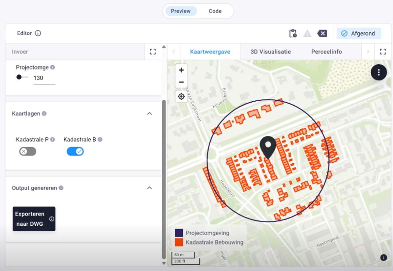
Task: Click the warning triangle icon
Action: tap(307, 34)
